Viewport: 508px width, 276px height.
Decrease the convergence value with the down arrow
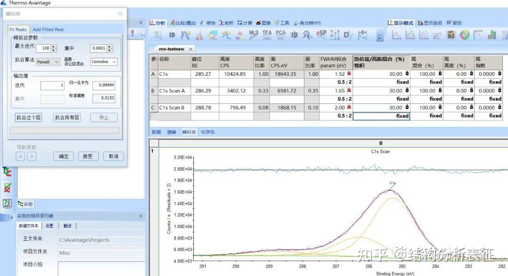point(110,50)
